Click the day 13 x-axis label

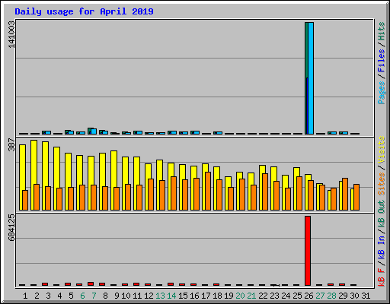160,296
